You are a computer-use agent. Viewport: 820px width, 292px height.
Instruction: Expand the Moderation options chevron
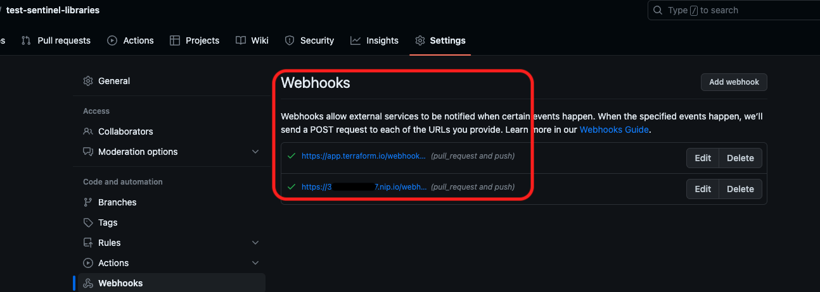pos(255,152)
